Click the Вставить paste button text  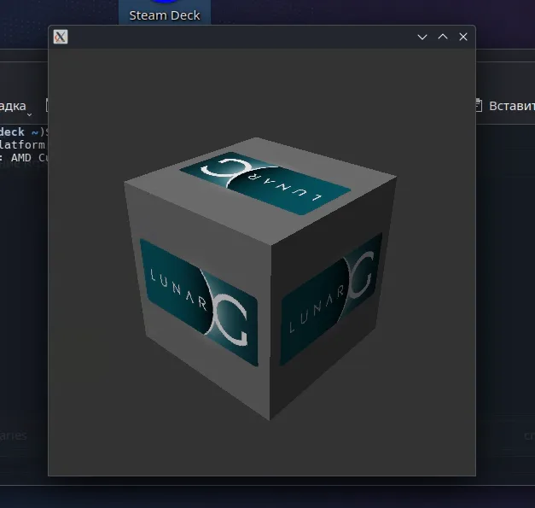(512, 106)
